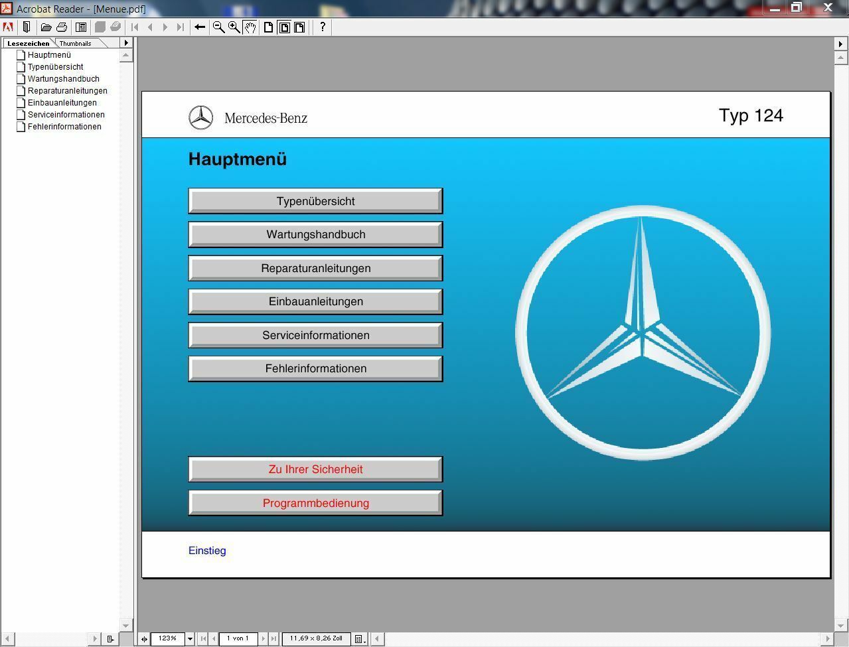Open the zoom percentage dropdown arrow
Screen dimensions: 849x647
click(190, 639)
